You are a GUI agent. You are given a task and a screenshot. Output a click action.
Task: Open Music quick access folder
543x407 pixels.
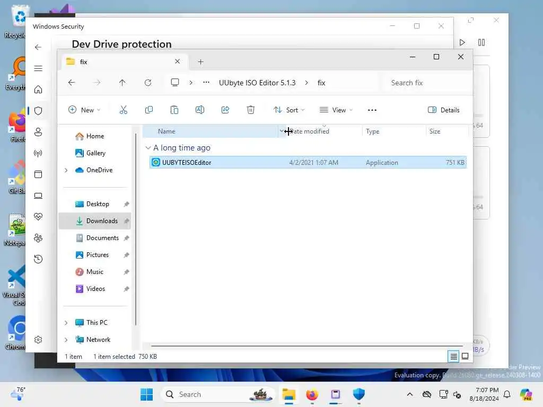click(x=94, y=272)
